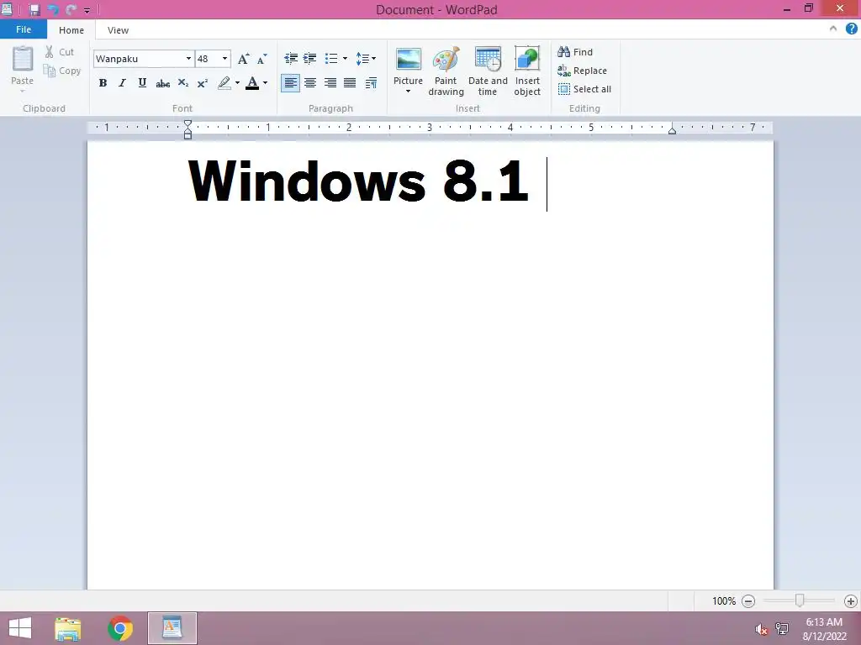Click the WordPad taskbar button
Viewport: 861px width, 645px height.
tap(172, 628)
